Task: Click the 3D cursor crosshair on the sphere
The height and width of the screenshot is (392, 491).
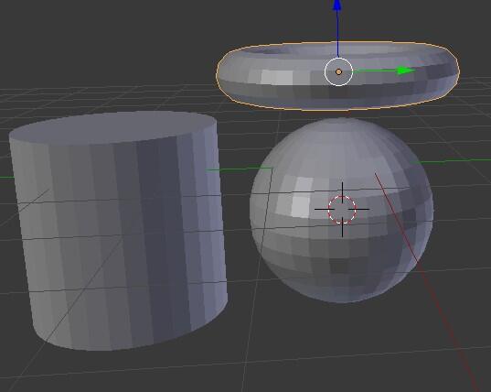Action: point(342,209)
